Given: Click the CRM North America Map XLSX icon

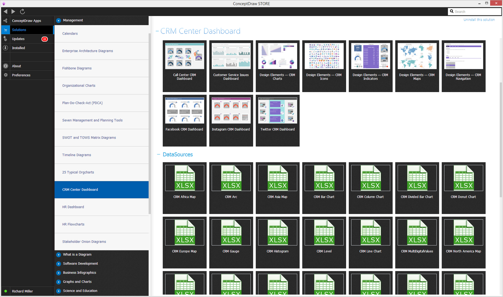Looking at the screenshot, I should [464, 232].
